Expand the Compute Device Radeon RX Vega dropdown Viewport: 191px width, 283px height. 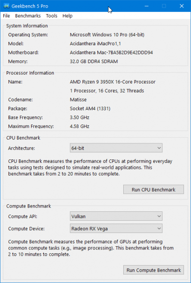click(x=116, y=228)
